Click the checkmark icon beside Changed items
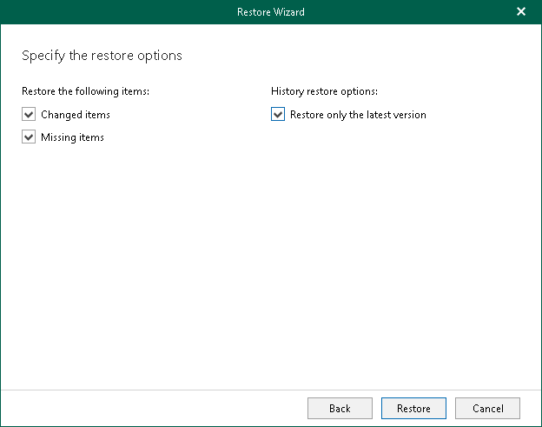 coord(29,114)
